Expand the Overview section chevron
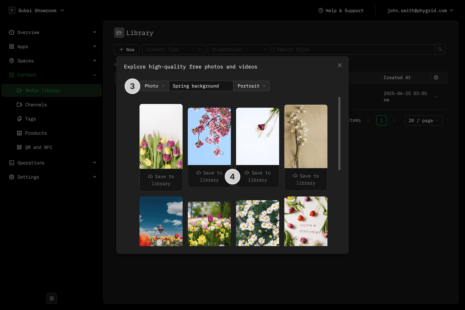Screen dimensions: 465x310 (x=95, y=32)
